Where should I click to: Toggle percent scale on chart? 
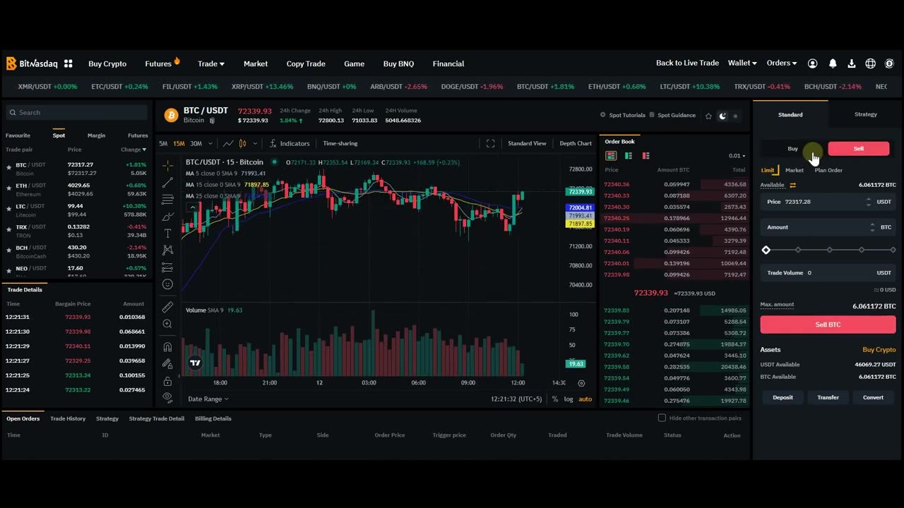pos(555,399)
